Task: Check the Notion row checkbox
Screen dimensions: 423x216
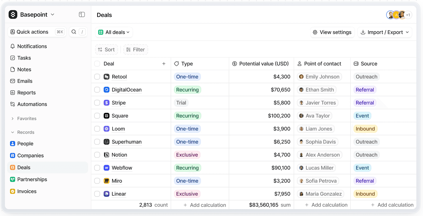Action: (97, 155)
